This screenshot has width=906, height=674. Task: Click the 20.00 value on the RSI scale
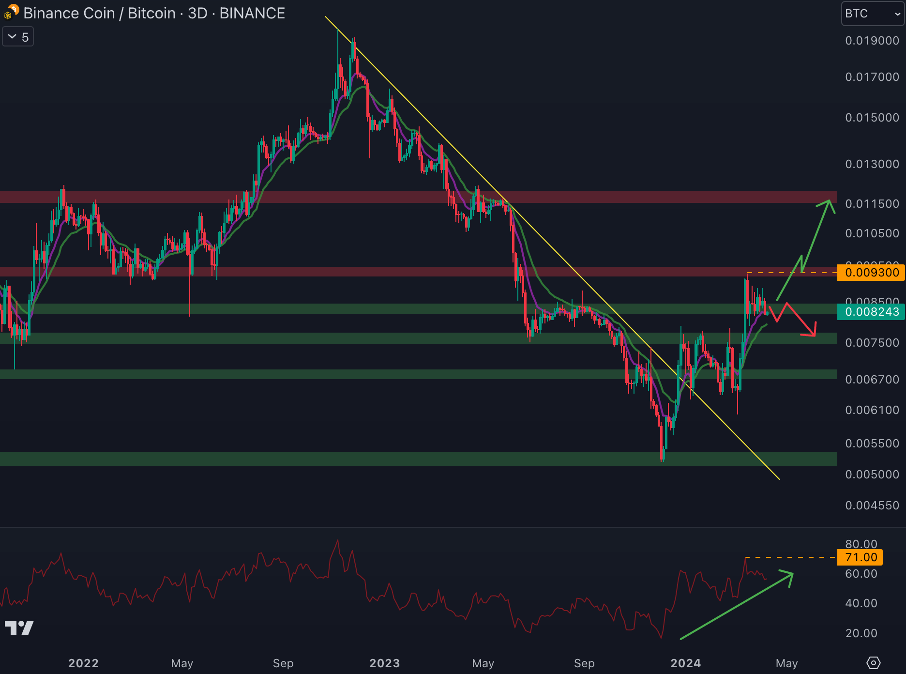pos(861,633)
